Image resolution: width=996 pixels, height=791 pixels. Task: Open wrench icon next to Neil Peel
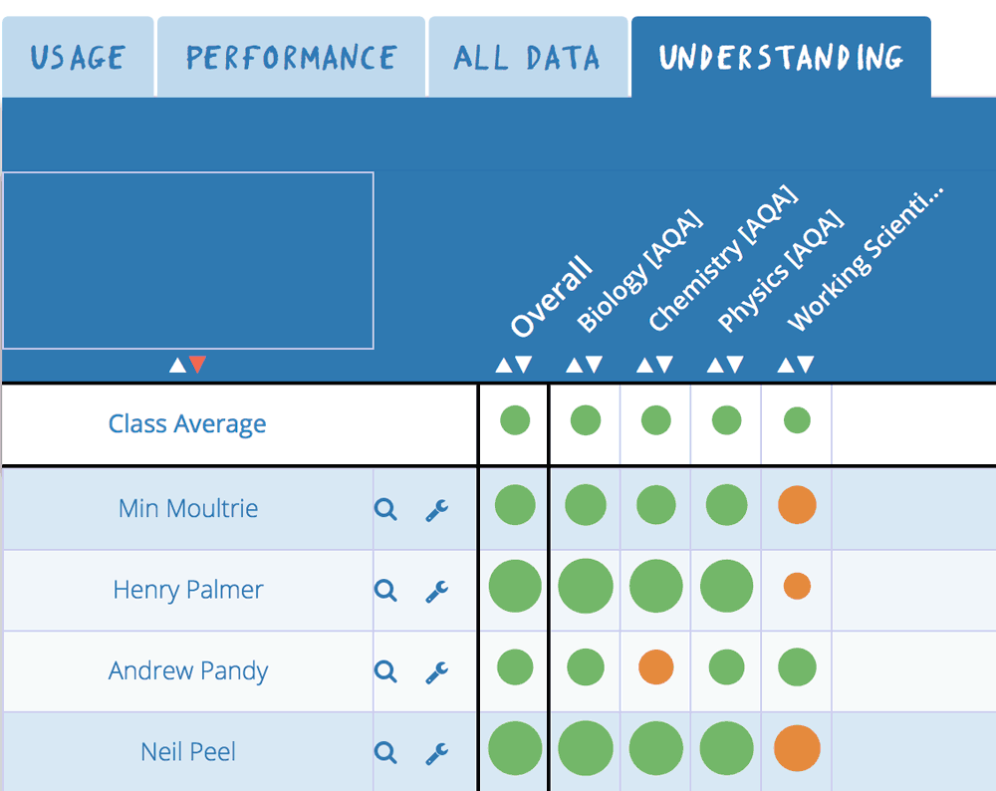(437, 753)
